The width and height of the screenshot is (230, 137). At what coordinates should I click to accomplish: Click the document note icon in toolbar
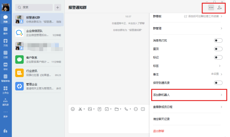click(x=99, y=109)
